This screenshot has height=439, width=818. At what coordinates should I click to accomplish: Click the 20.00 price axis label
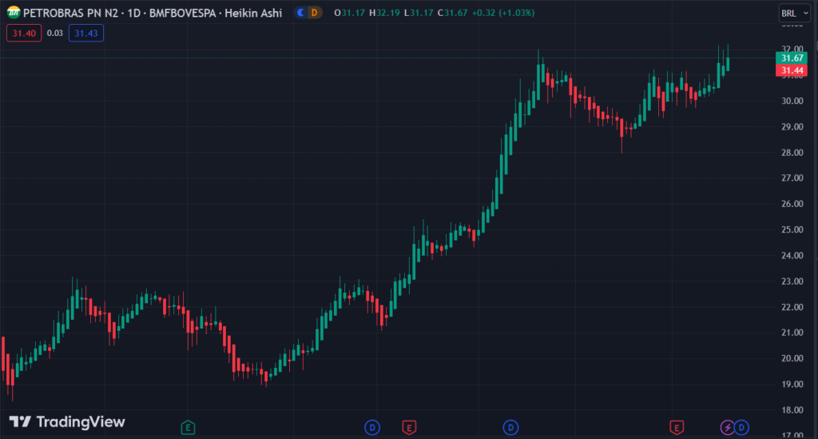[792, 358]
